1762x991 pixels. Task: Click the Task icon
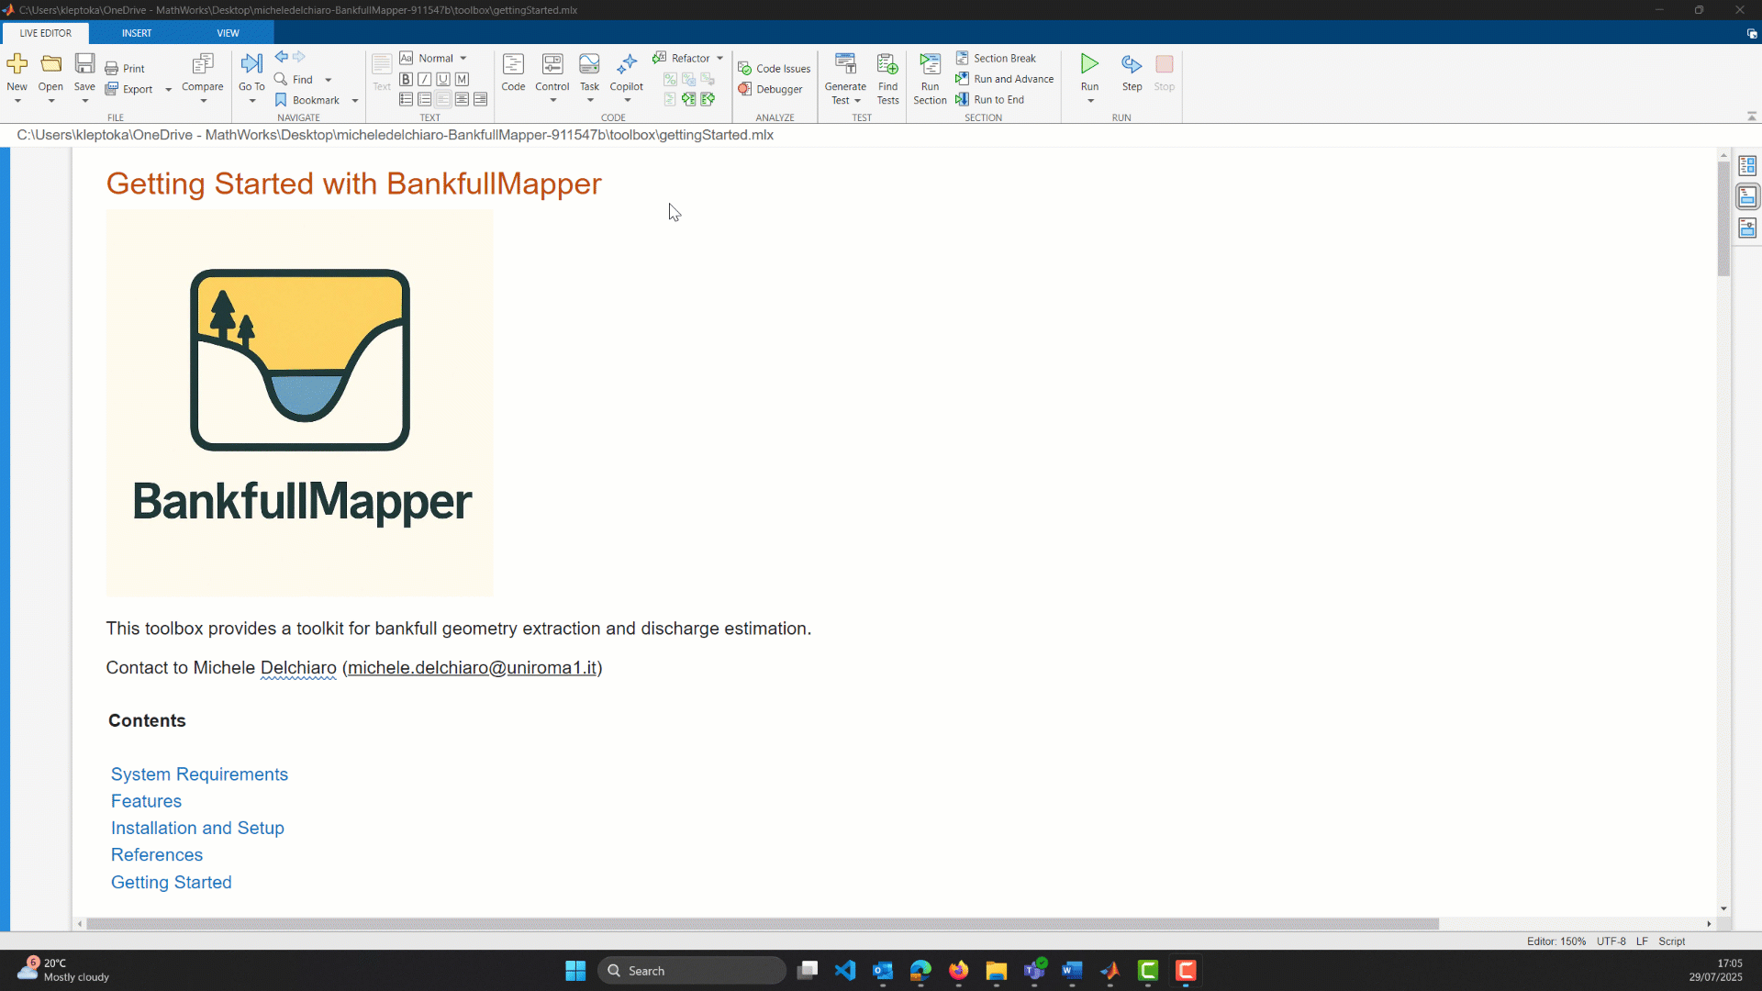click(x=589, y=64)
